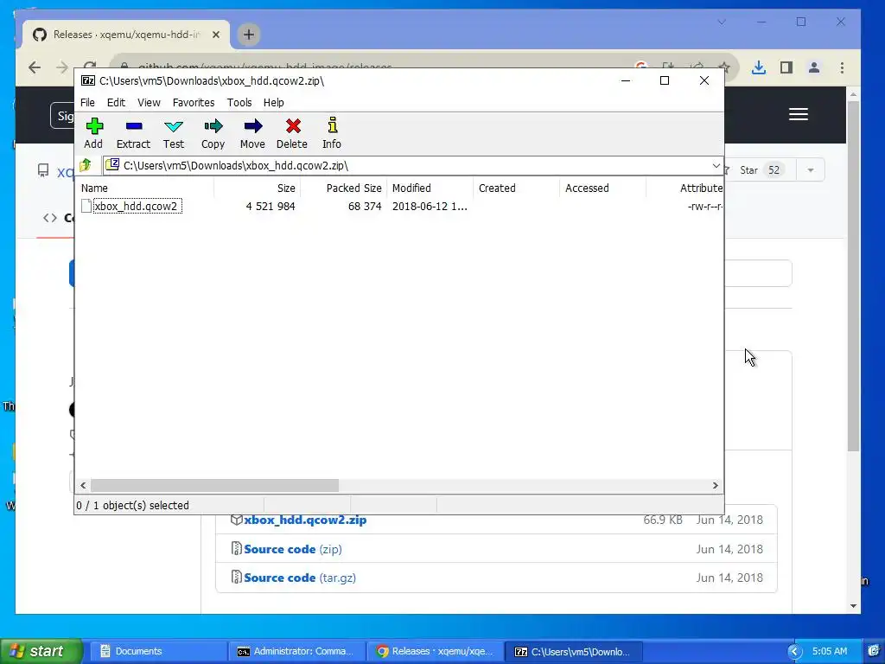
Task: Open new Chrome tab with plus
Action: coord(248,35)
